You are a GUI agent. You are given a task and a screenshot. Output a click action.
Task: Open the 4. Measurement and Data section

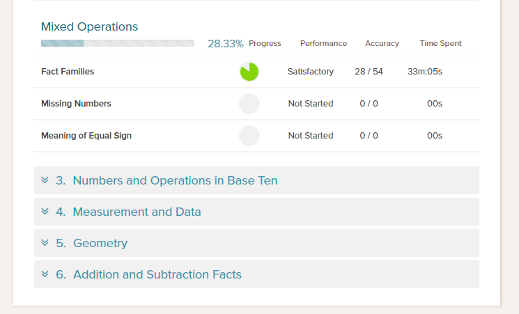[128, 212]
